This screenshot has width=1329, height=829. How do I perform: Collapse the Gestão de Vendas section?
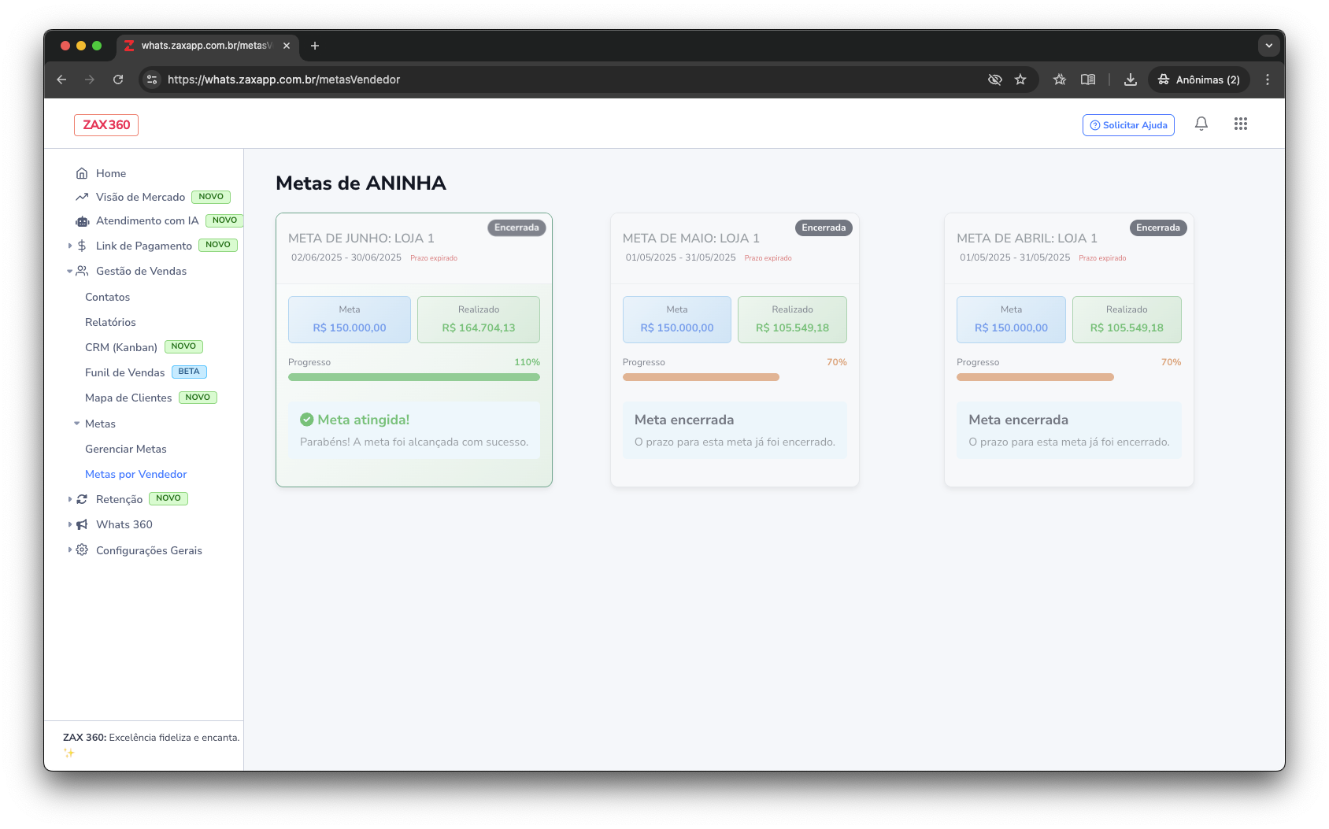pyautogui.click(x=70, y=272)
